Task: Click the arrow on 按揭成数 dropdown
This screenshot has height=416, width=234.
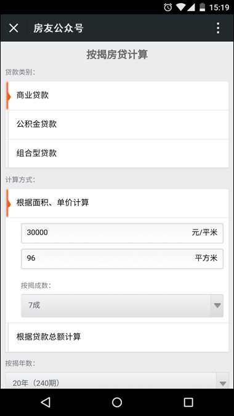Action: click(217, 306)
